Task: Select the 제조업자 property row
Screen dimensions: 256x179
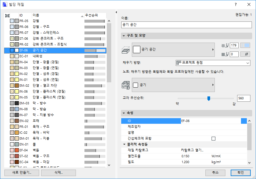Action: click(x=184, y=127)
